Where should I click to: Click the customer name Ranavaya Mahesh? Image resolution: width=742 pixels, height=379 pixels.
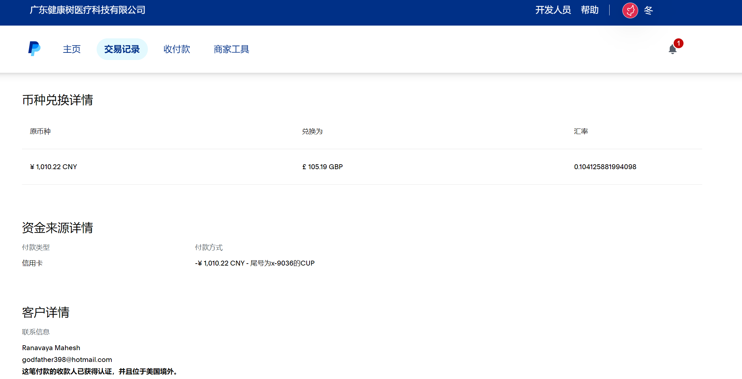coord(51,348)
